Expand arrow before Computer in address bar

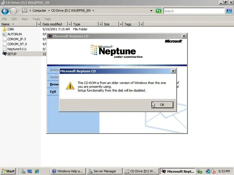pyautogui.click(x=30, y=10)
